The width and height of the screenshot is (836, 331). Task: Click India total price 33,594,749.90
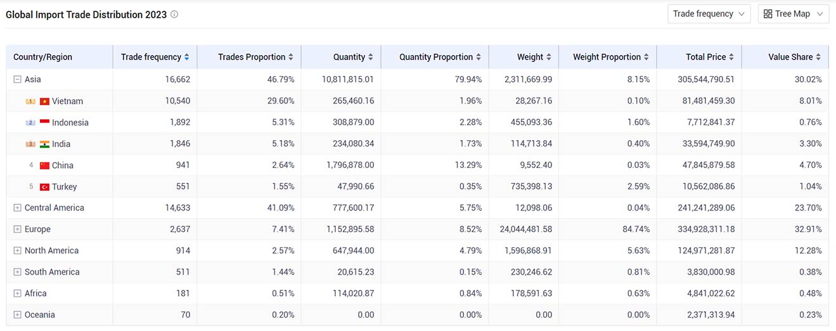coord(708,144)
